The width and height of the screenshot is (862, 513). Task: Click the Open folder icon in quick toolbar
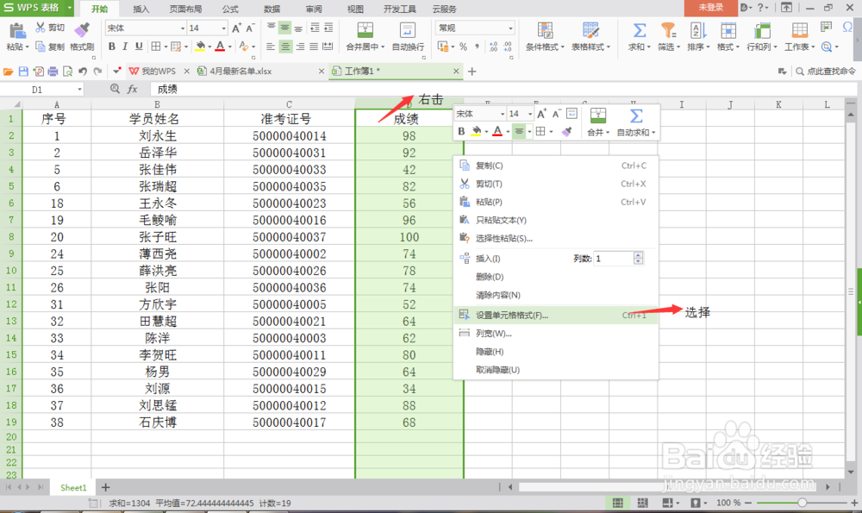tap(9, 72)
